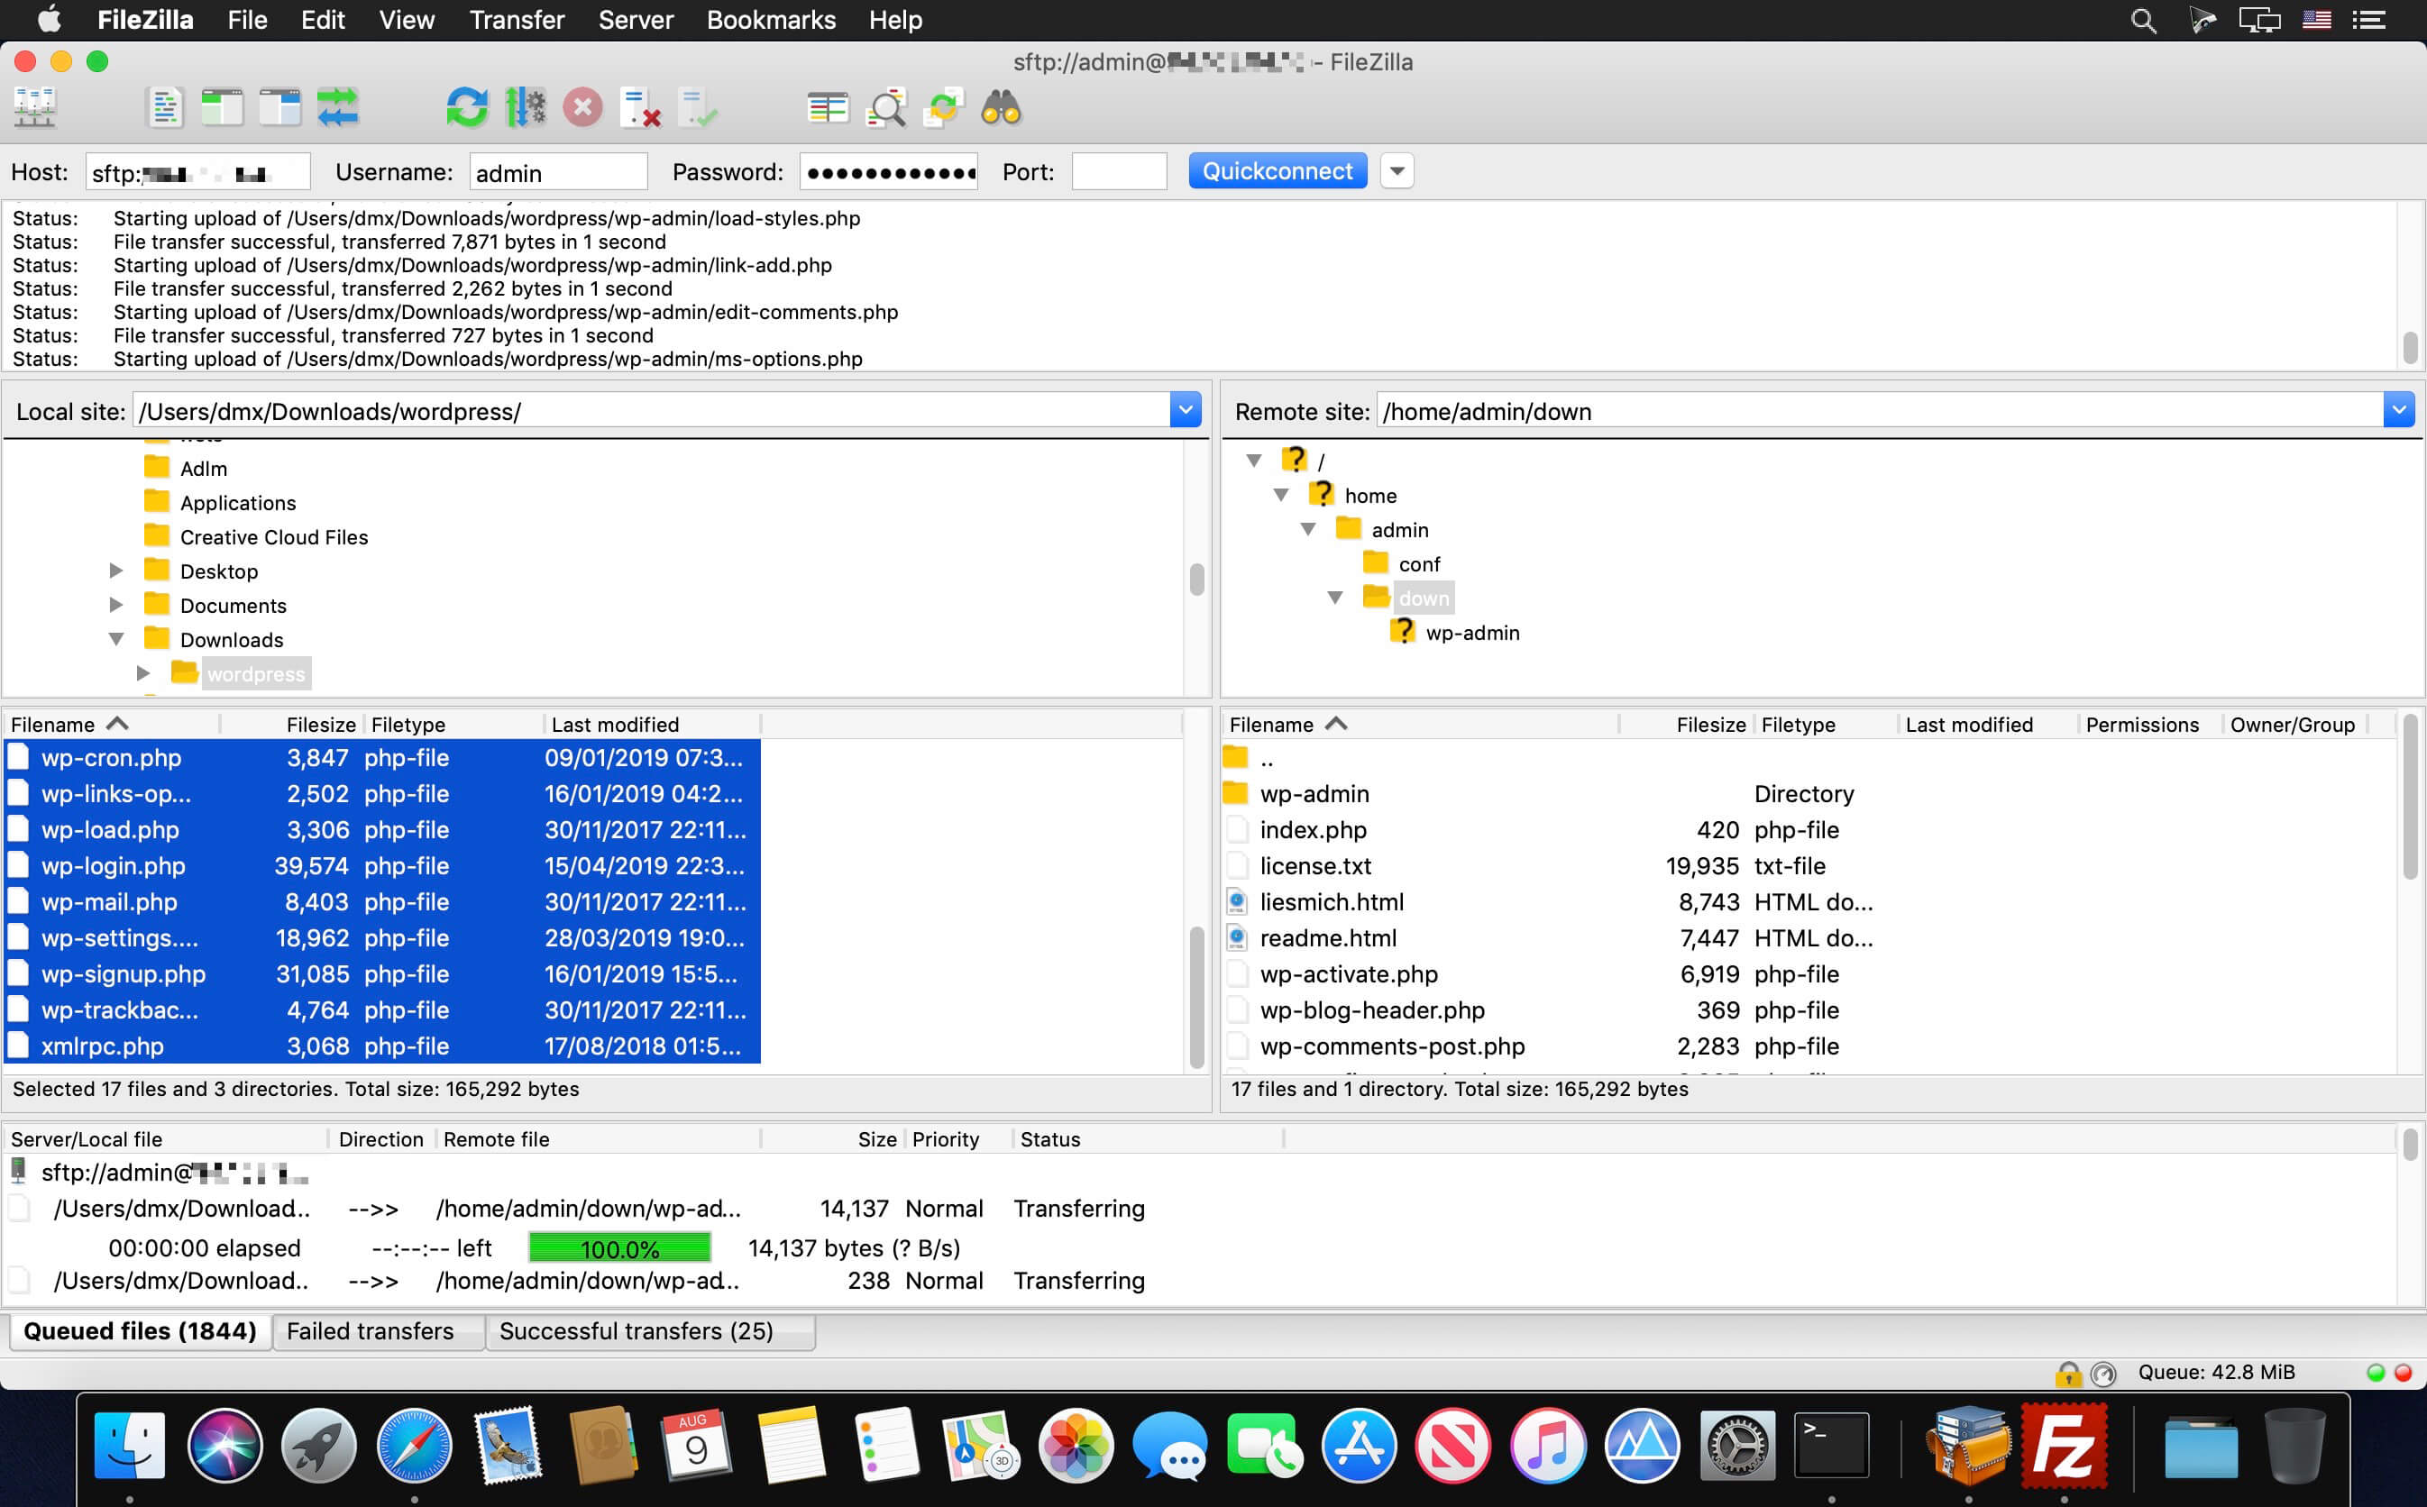Search remote files with binoculars icon
The image size is (2427, 1507).
[1001, 107]
